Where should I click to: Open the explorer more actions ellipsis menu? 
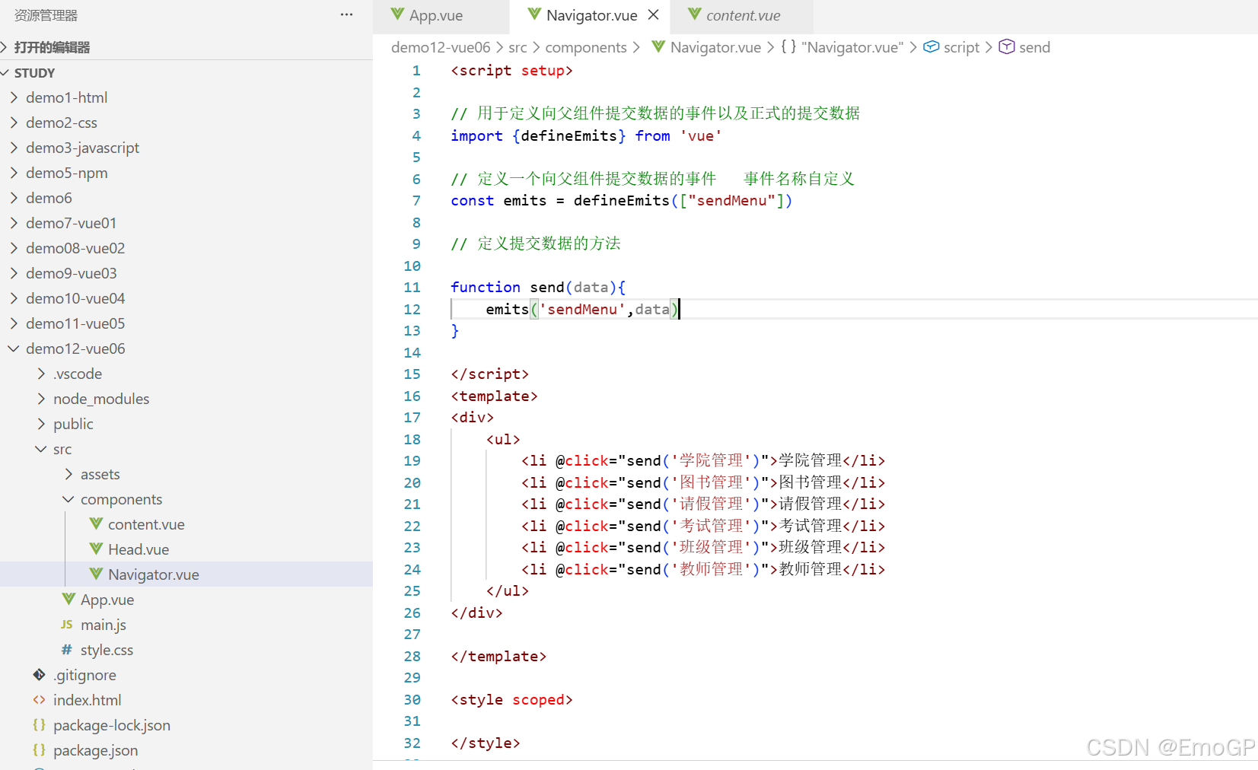(346, 14)
